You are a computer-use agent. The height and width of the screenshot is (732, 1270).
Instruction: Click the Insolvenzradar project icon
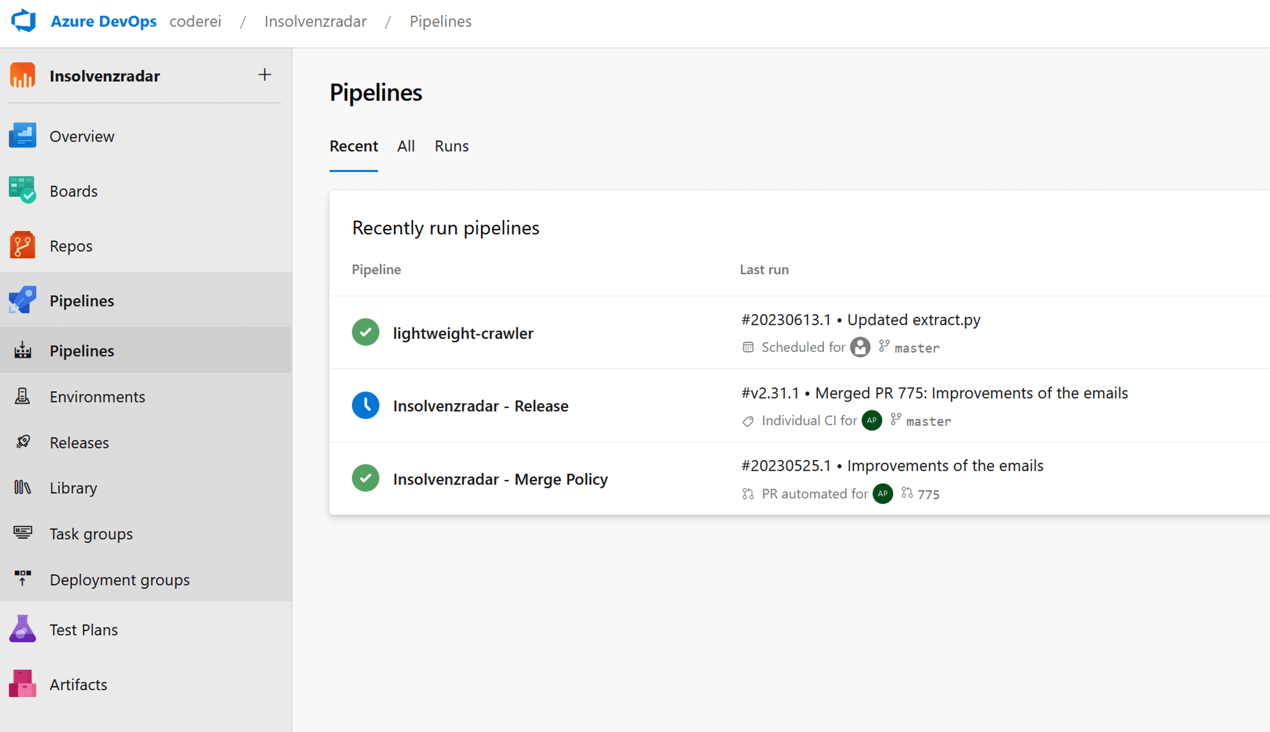[23, 75]
